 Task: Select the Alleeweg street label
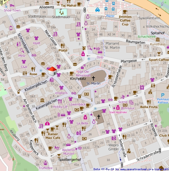(47, 7)
